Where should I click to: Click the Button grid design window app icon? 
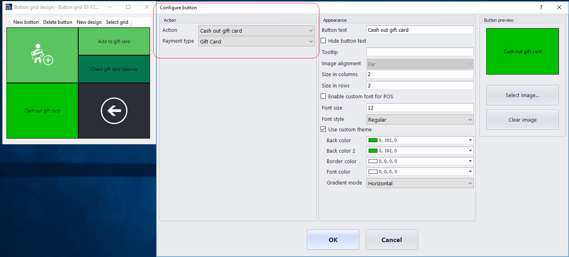pyautogui.click(x=8, y=7)
